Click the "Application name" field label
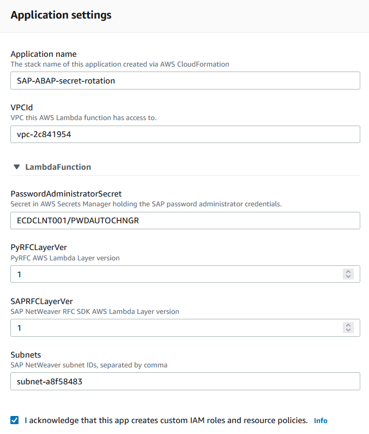 44,54
